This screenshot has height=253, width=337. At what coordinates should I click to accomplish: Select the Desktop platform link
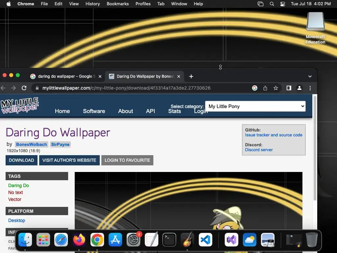16,220
